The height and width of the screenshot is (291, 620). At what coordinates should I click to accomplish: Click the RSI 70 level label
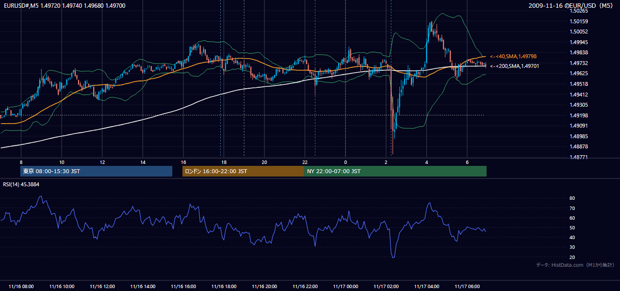pos(572,208)
